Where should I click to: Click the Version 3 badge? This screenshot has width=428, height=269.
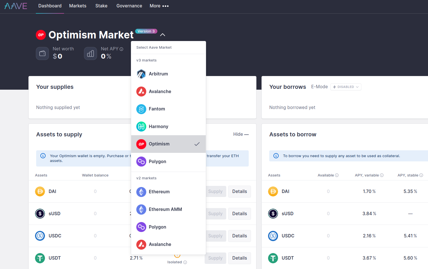point(146,31)
